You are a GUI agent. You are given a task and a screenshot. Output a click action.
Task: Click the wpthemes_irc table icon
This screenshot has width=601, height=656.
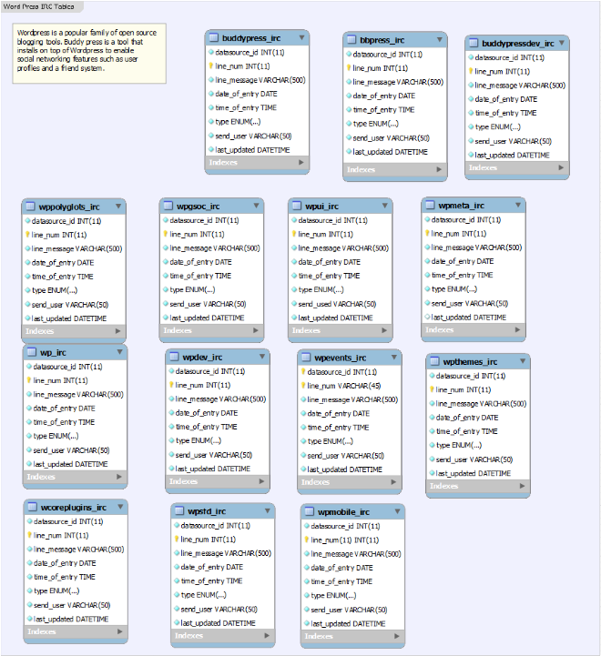coord(434,361)
